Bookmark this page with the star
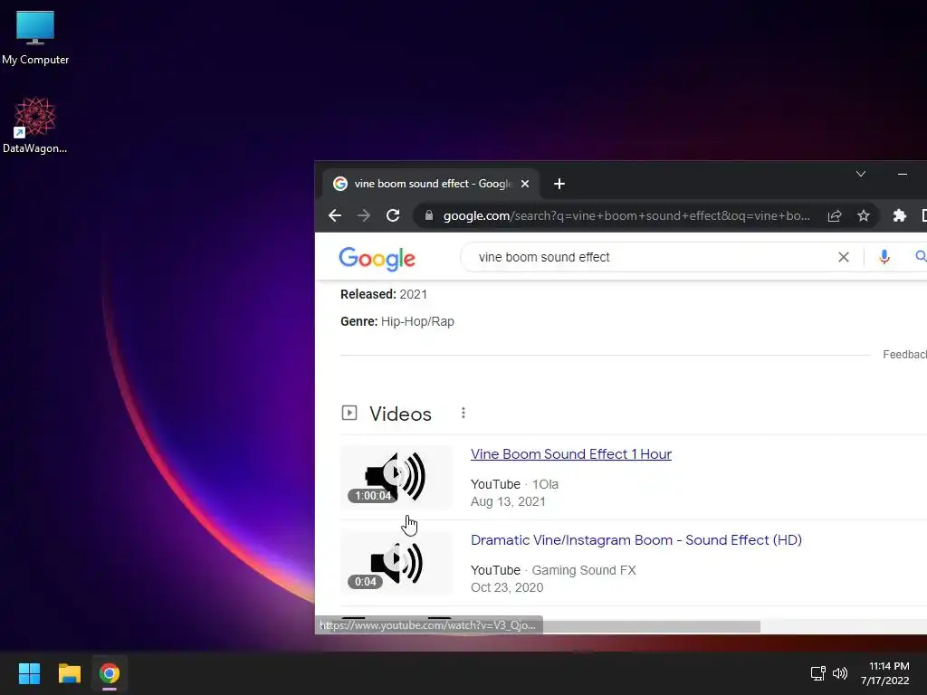 864,215
